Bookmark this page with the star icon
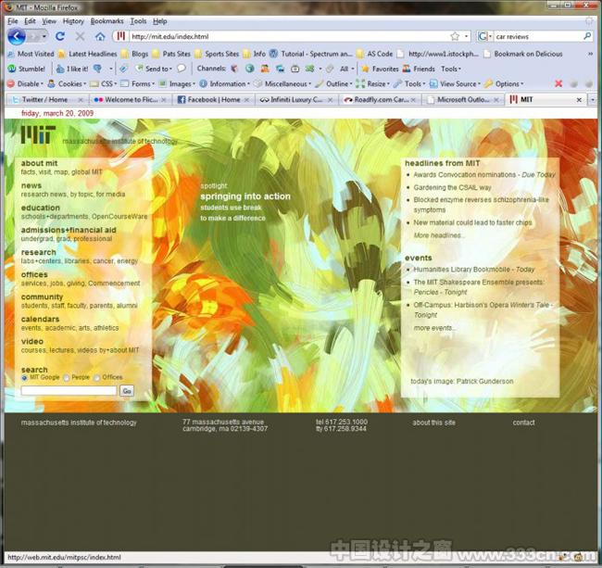 point(455,36)
